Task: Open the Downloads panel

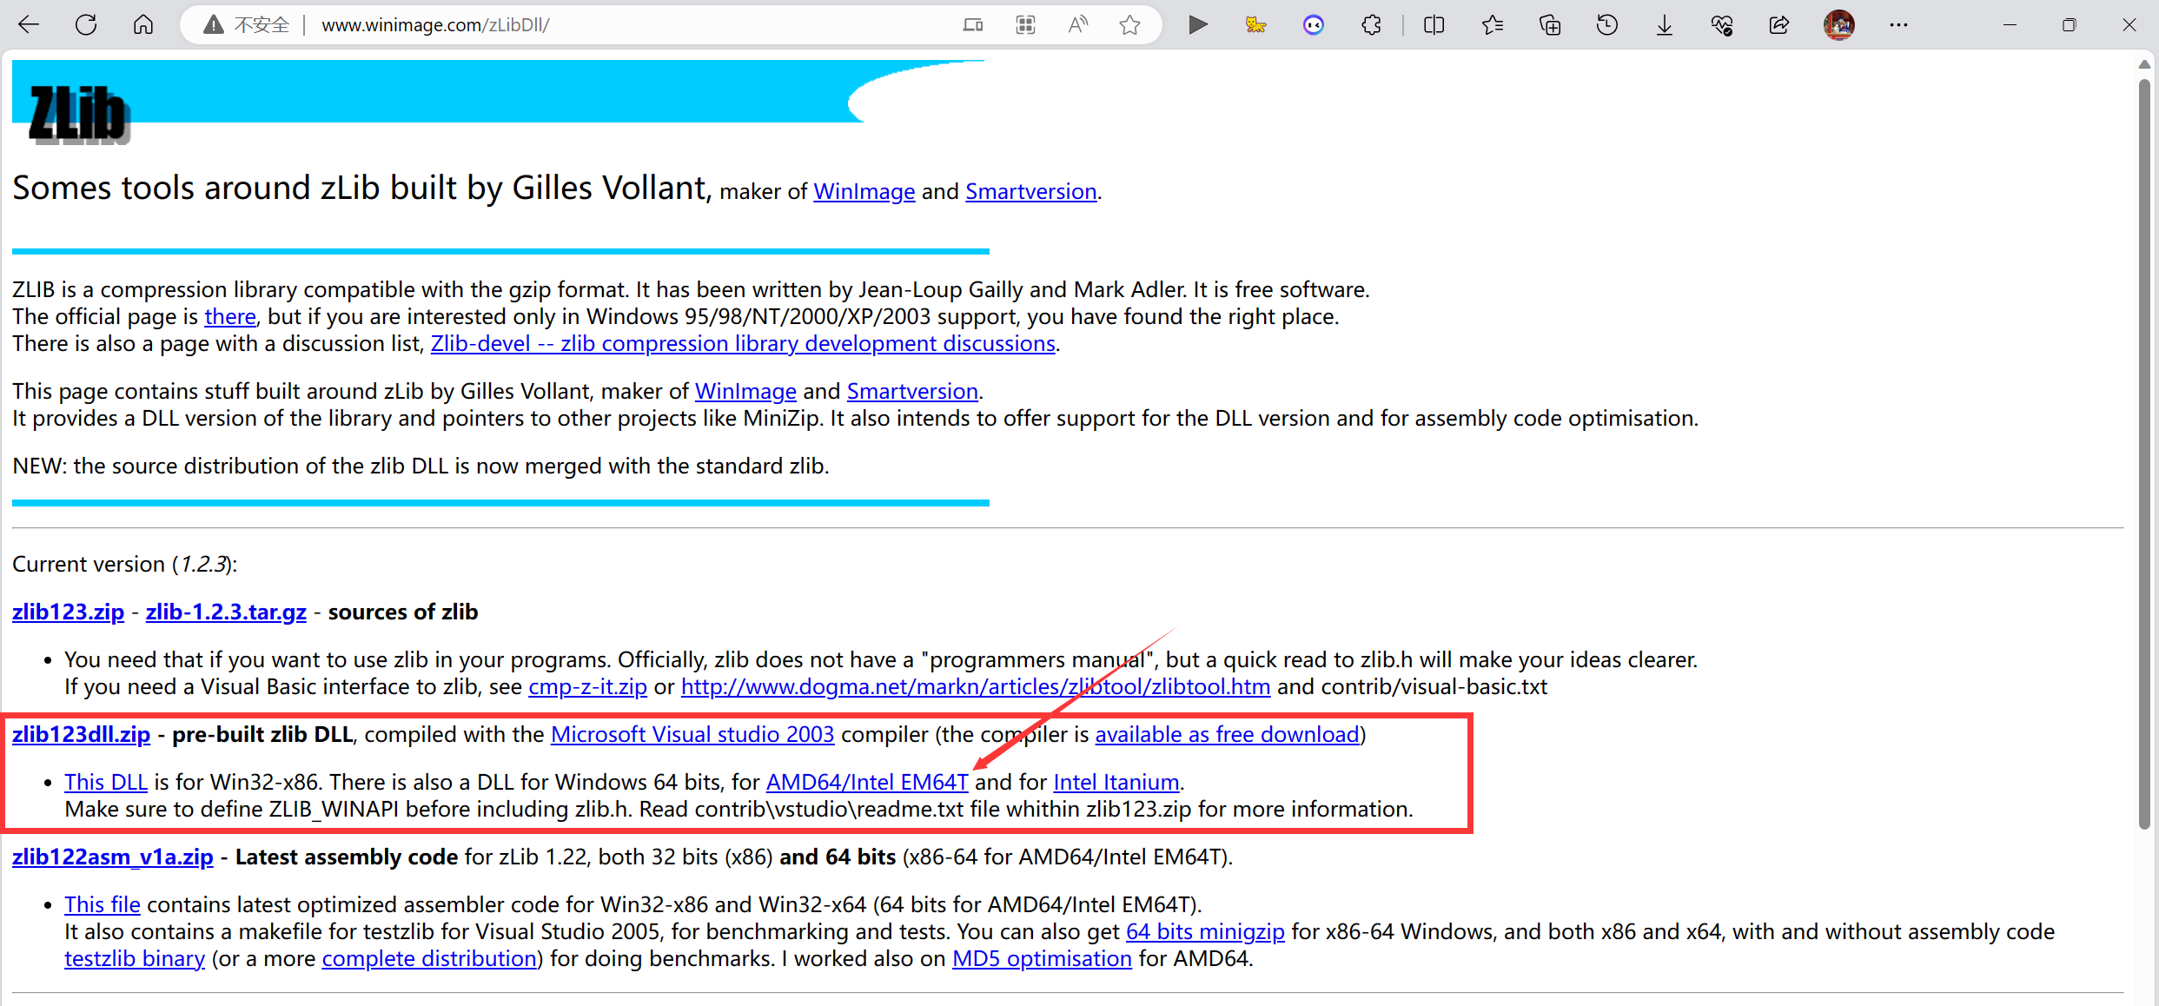Action: 1665,25
